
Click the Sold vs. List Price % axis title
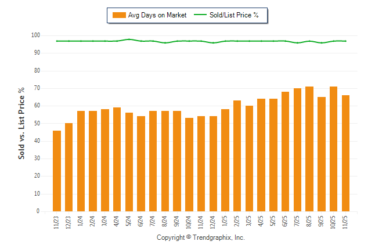[x=22, y=123]
